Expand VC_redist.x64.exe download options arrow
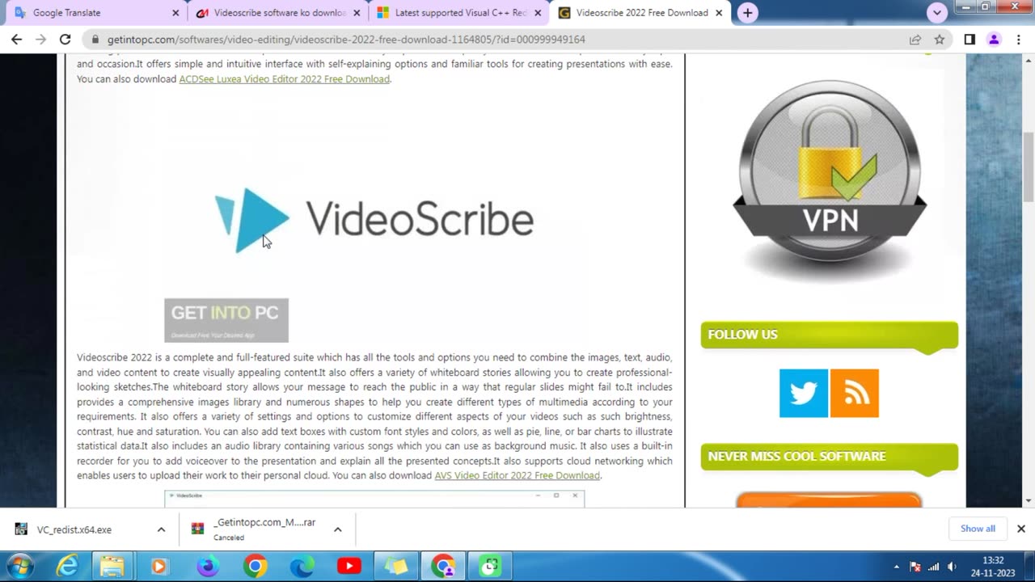The width and height of the screenshot is (1035, 582). point(161,529)
